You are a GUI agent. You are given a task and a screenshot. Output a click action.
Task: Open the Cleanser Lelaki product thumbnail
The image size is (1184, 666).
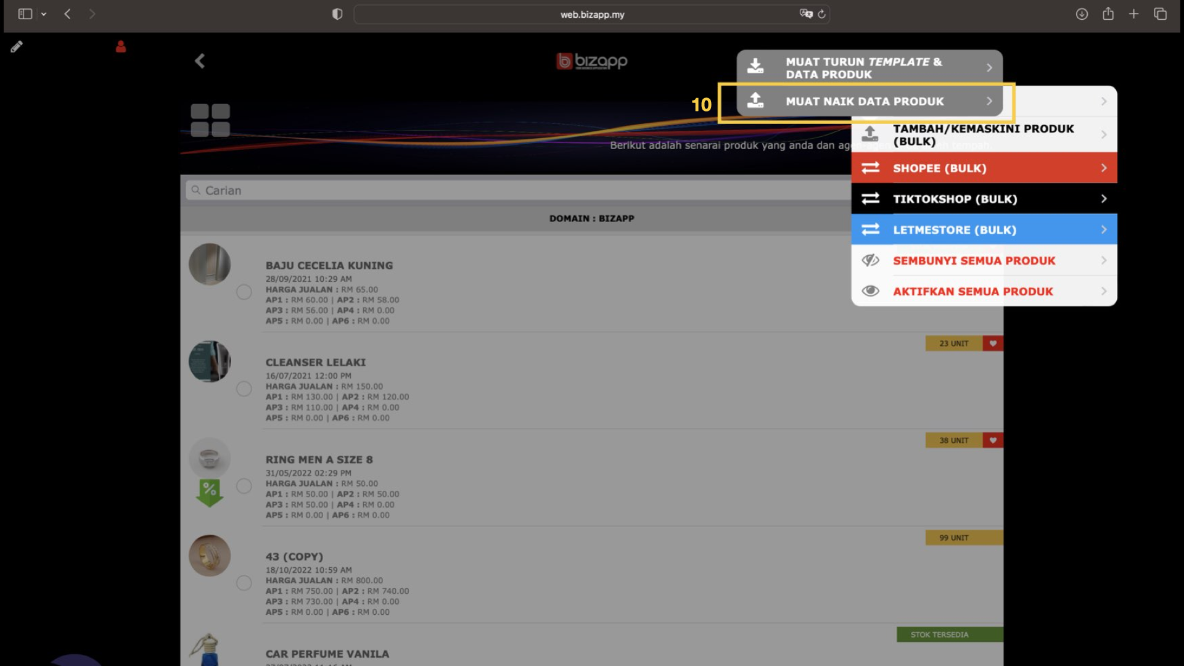[210, 361]
